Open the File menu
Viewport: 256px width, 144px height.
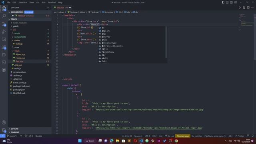coord(8,2)
